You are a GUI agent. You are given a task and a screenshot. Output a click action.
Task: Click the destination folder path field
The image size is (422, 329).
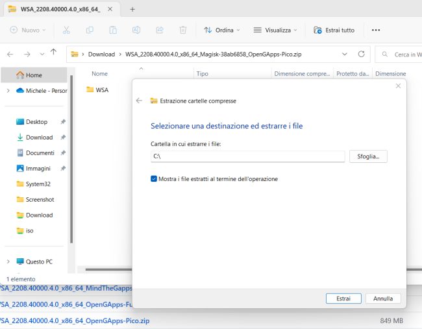point(247,156)
